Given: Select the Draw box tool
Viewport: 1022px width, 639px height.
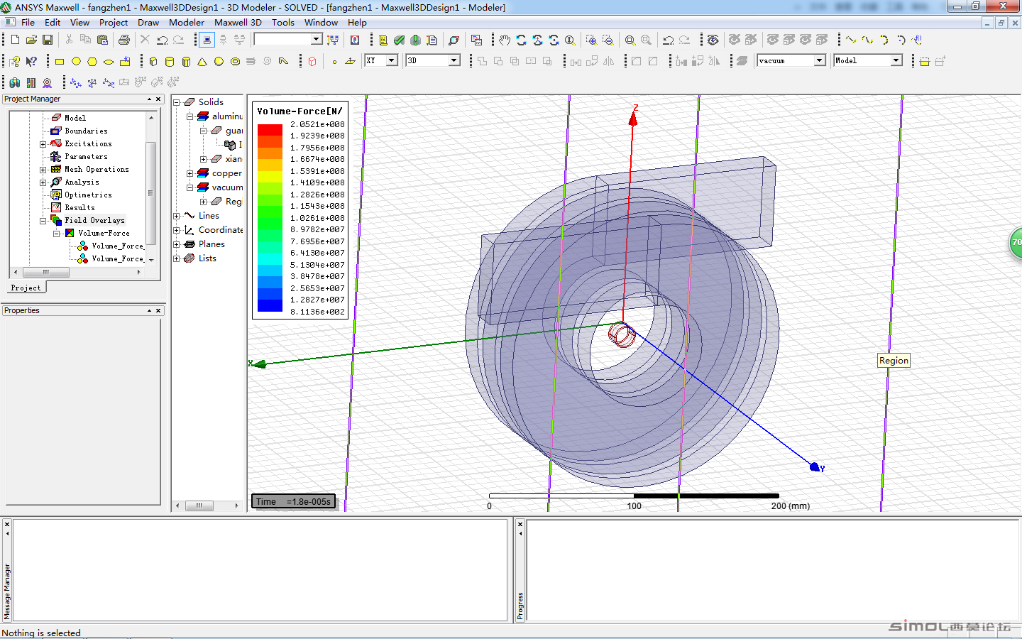Looking at the screenshot, I should [153, 61].
